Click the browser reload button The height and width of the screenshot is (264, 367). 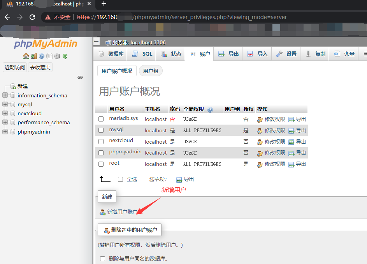click(32, 17)
